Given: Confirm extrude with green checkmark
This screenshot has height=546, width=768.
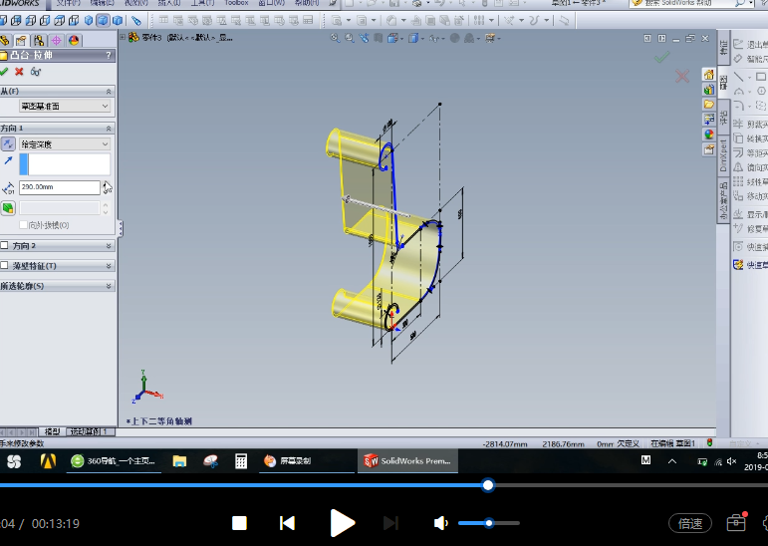Looking at the screenshot, I should point(4,72).
